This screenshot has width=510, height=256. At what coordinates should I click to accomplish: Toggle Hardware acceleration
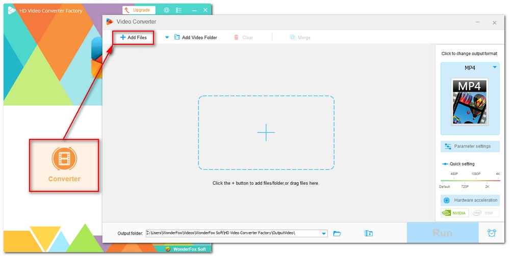(470, 200)
